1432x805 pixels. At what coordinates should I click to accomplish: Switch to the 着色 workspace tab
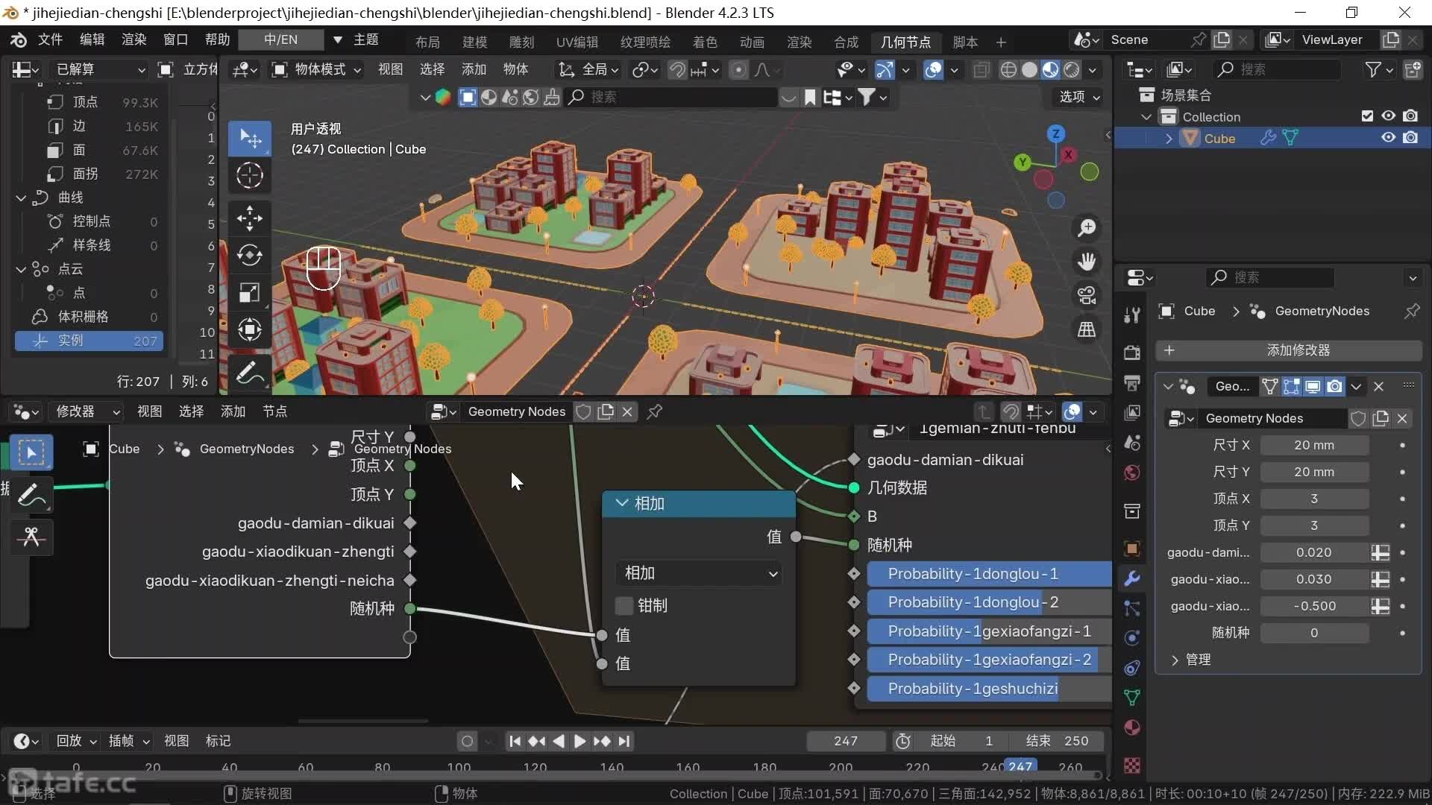pos(705,42)
